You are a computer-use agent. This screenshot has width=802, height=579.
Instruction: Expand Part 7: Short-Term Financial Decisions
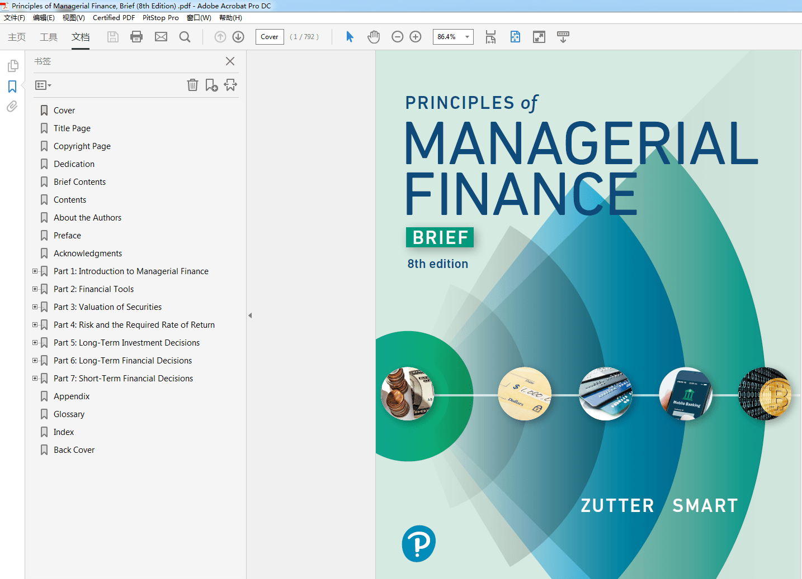(35, 379)
